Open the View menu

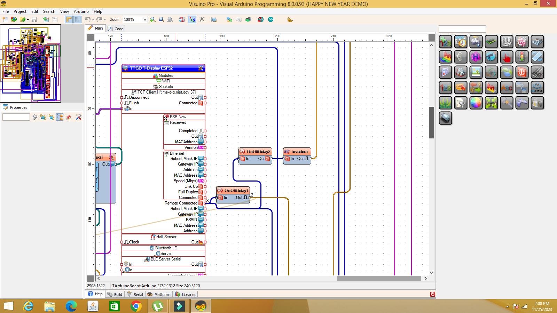64,11
